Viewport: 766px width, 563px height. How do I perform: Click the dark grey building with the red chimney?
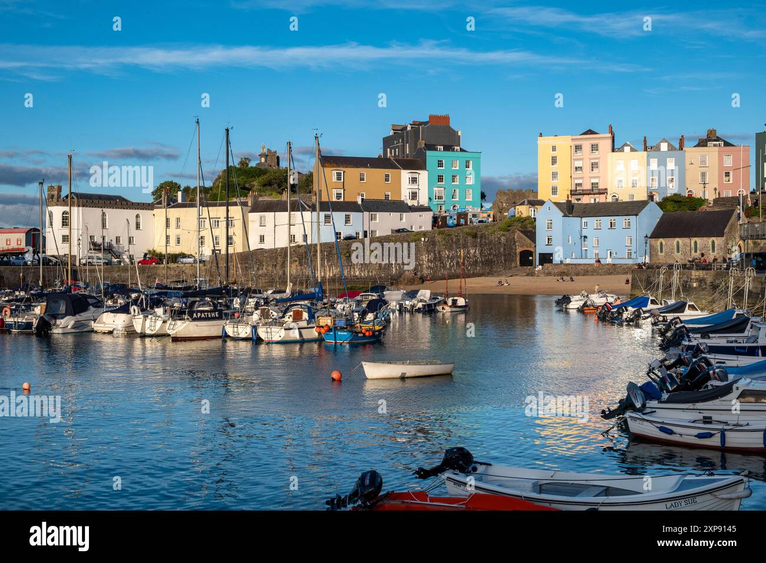(x=421, y=137)
